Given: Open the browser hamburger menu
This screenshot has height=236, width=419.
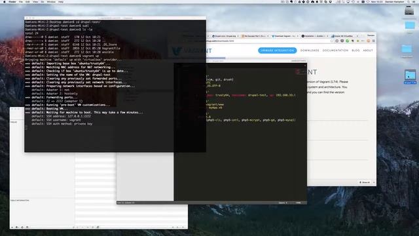Looking at the screenshot, I should (373, 41).
